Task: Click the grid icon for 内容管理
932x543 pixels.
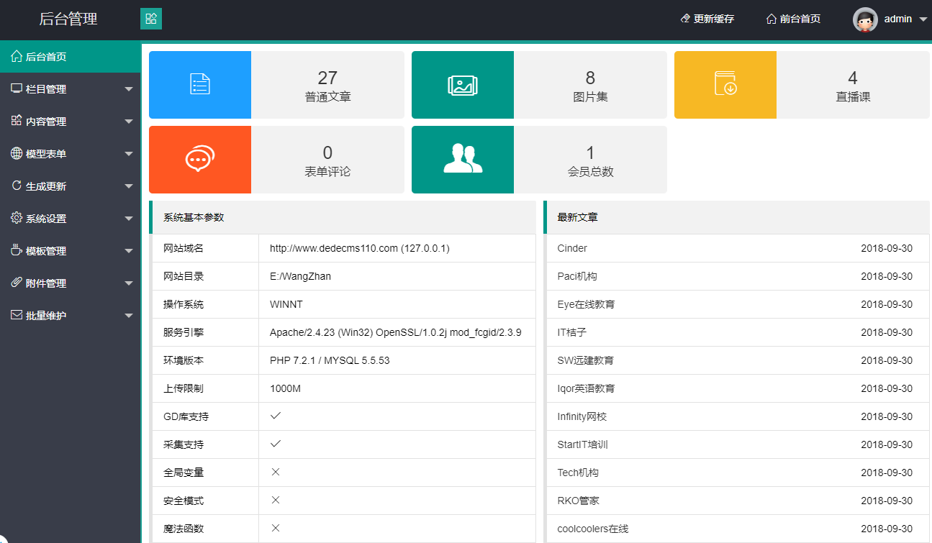Action: click(17, 121)
